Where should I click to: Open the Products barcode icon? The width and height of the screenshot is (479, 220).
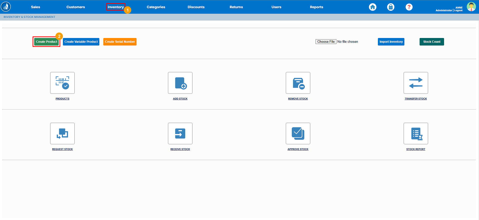[62, 83]
